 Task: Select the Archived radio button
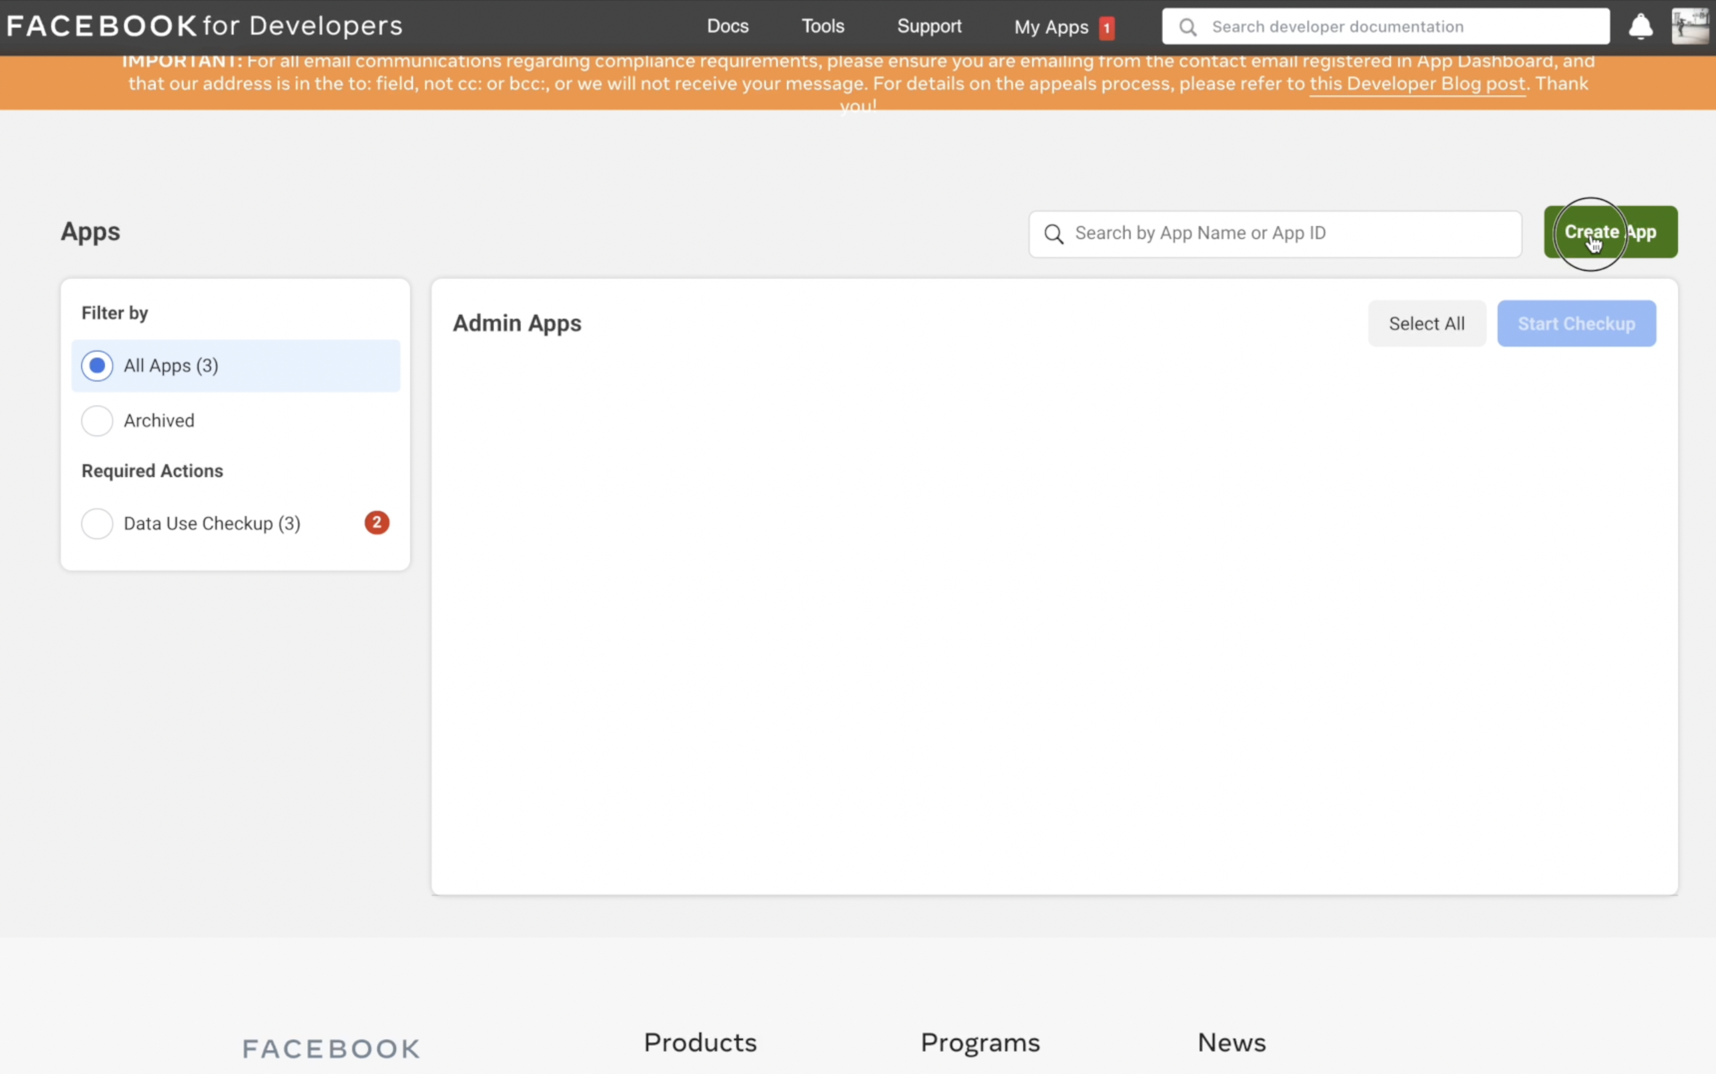tap(97, 421)
